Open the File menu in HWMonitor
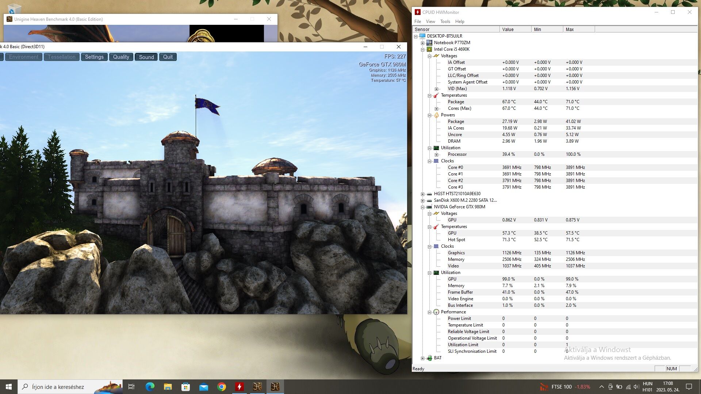Screen dimensions: 701x394 pos(418,22)
